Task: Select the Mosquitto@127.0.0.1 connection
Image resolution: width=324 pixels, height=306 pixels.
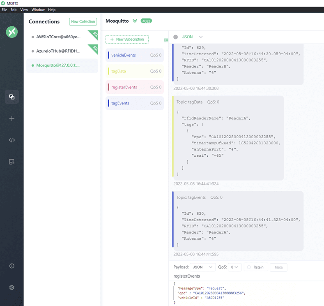Action: [x=62, y=65]
